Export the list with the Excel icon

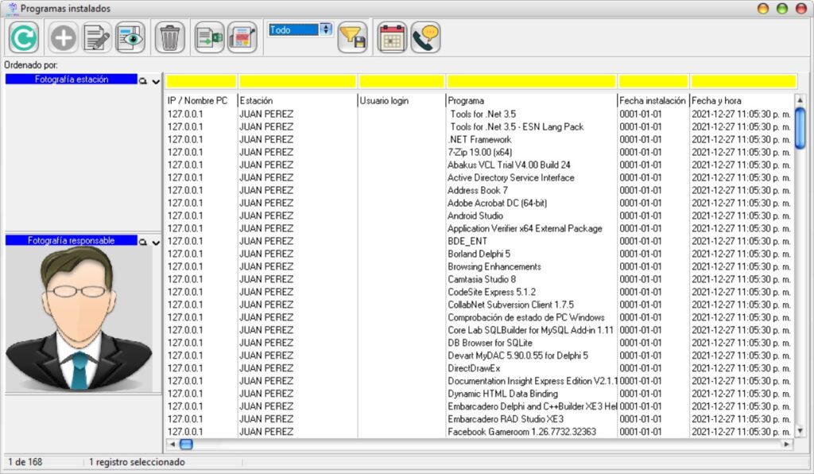[x=209, y=37]
